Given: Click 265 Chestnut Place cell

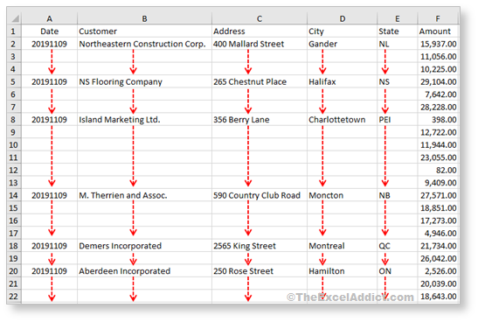Looking at the screenshot, I should [260, 81].
